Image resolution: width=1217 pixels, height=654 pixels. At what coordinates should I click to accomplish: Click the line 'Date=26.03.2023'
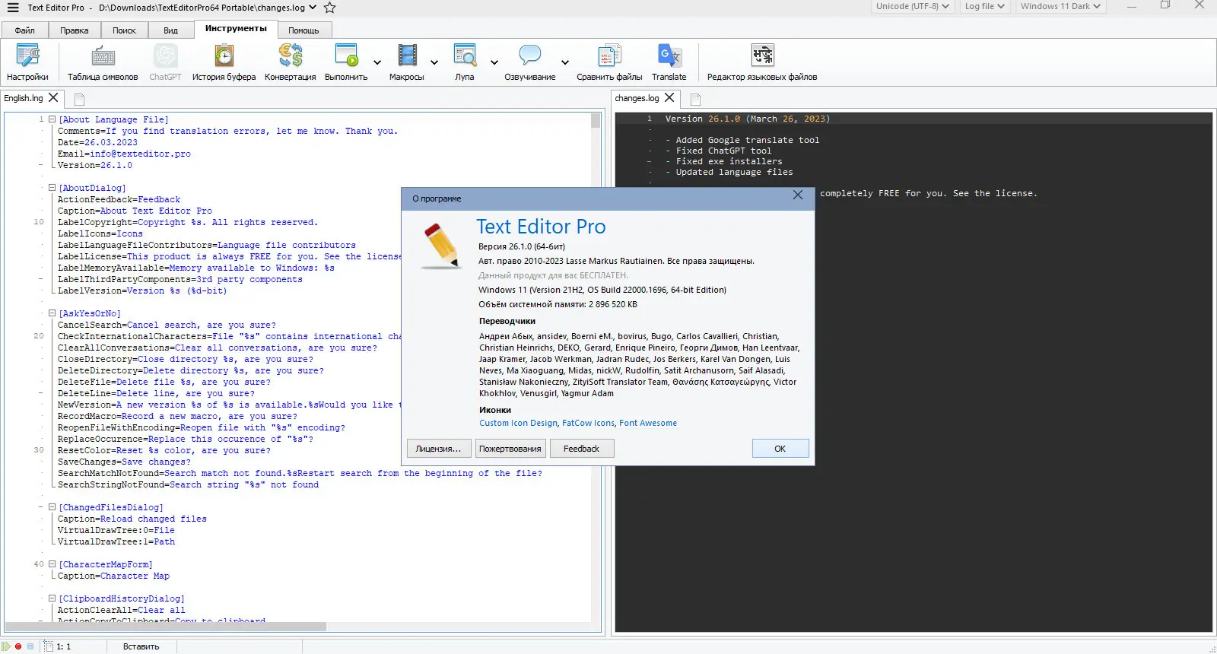coord(98,142)
